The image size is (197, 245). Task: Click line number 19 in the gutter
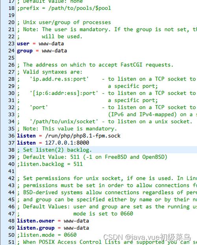11,15
